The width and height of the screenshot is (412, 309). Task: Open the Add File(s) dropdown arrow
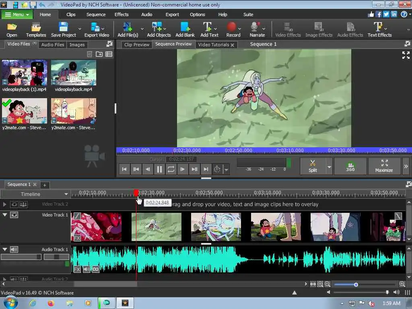(x=142, y=29)
